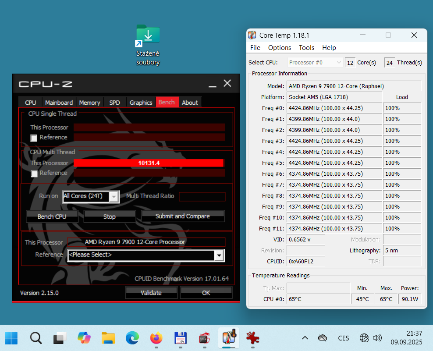The image size is (433, 351).
Task: Open the Windows Start menu
Action: 11,338
